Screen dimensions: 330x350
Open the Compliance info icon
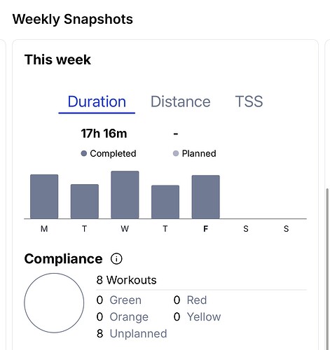pos(116,259)
